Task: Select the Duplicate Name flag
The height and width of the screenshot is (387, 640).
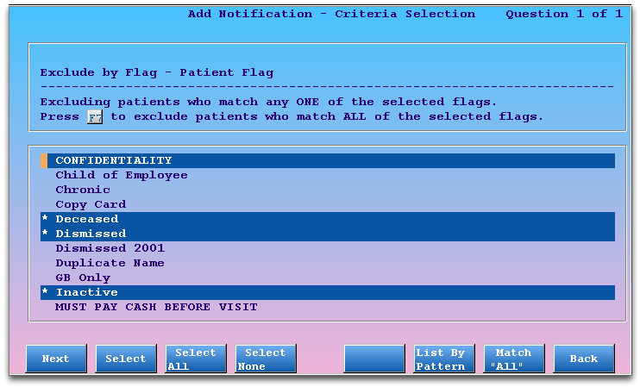Action: 328,264
